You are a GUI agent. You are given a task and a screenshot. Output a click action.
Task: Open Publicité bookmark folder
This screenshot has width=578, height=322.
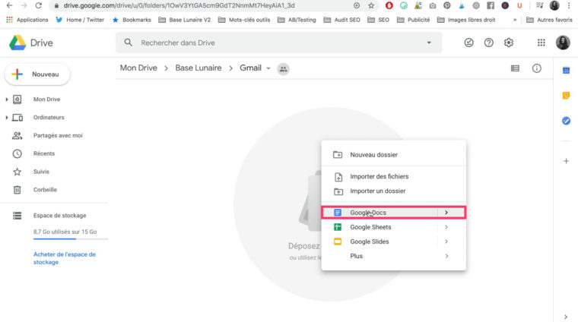click(x=413, y=20)
